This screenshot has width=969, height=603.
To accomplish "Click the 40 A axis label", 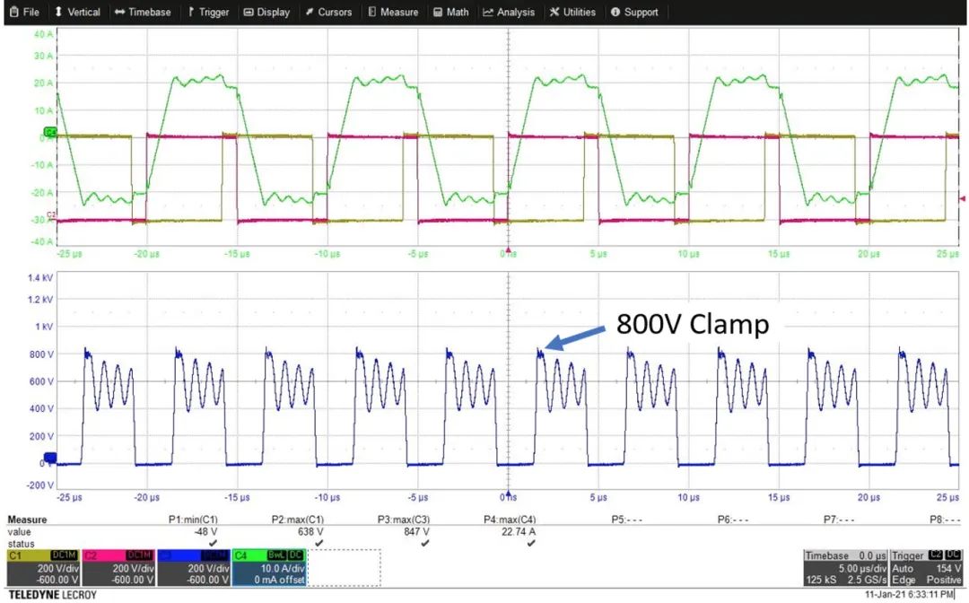I will point(43,34).
